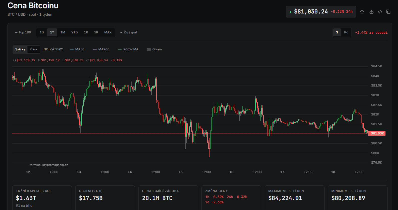
Task: Select the 1T time range
Action: 52,32
